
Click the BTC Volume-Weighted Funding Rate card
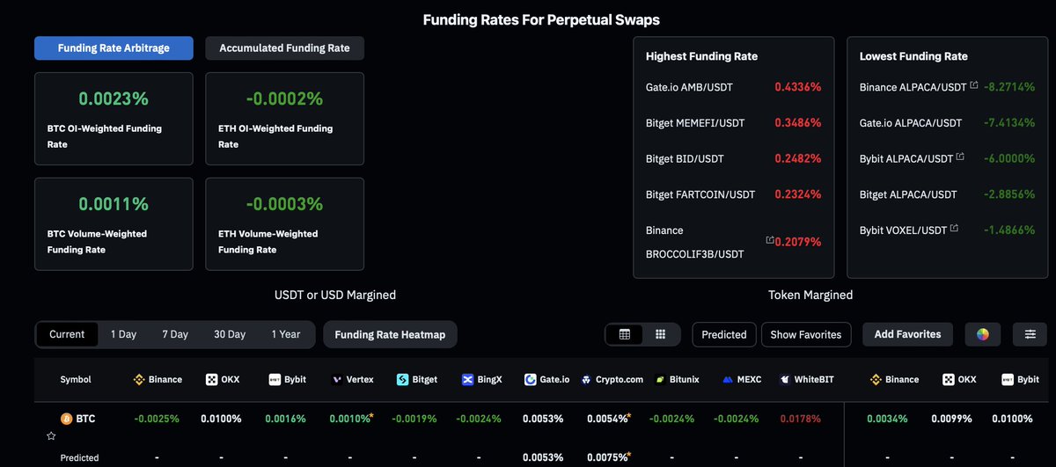[x=114, y=224]
